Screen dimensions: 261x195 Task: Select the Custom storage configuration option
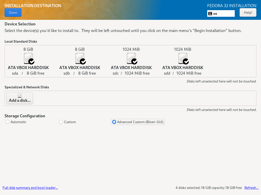61,122
